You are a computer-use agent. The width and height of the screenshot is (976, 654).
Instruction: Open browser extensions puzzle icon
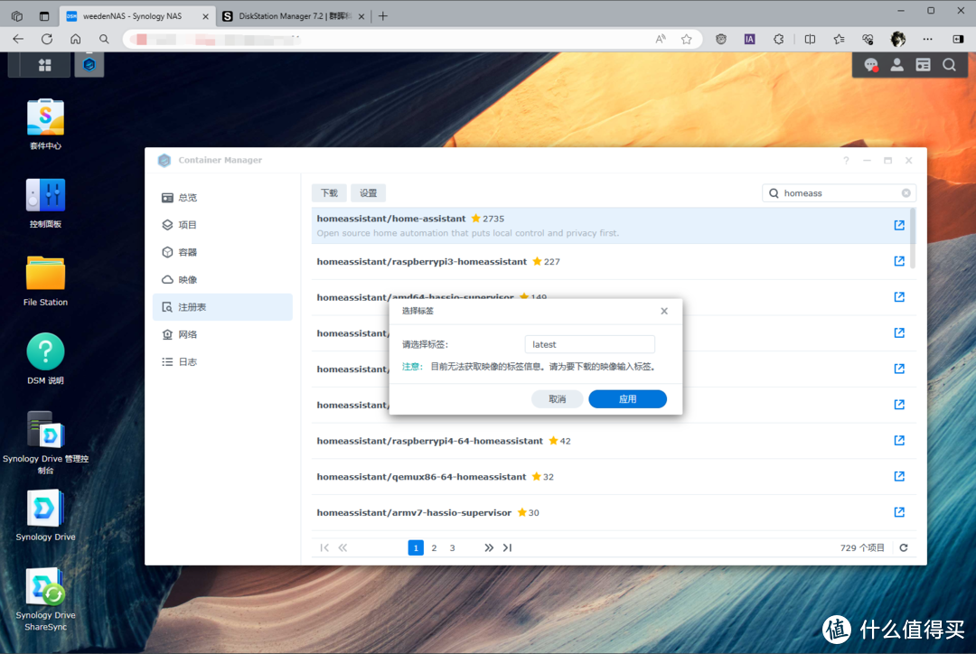pos(779,39)
